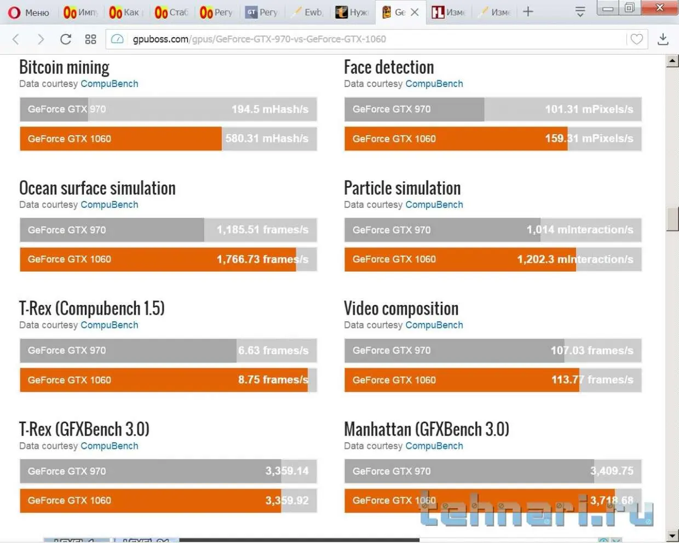The image size is (679, 543).
Task: Open Speed Dial grid icon
Action: point(90,39)
